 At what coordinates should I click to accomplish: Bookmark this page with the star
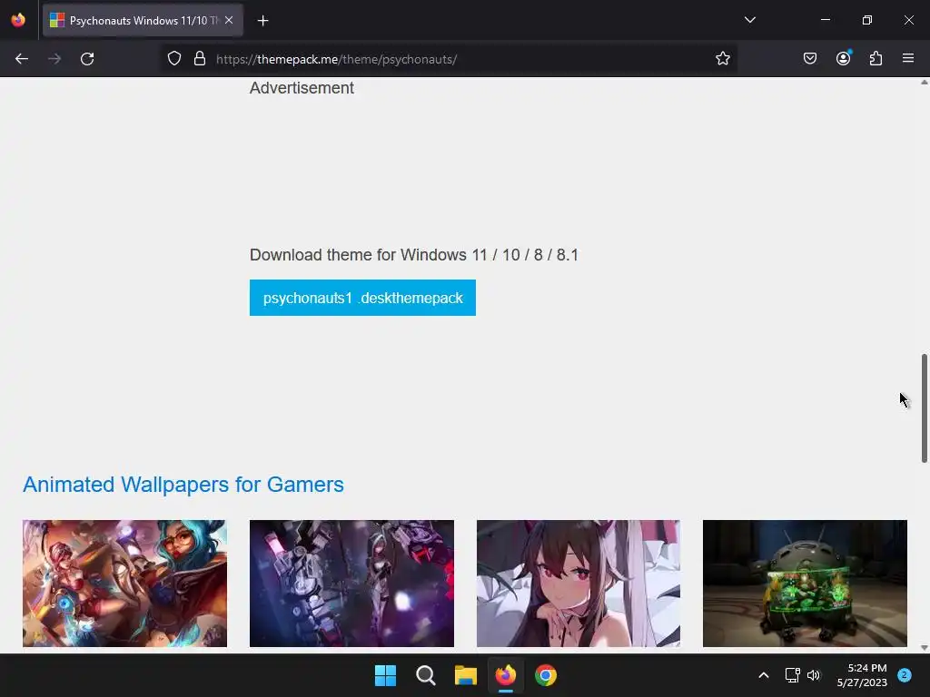pos(722,59)
